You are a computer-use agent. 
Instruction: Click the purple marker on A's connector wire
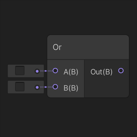point(46,71)
